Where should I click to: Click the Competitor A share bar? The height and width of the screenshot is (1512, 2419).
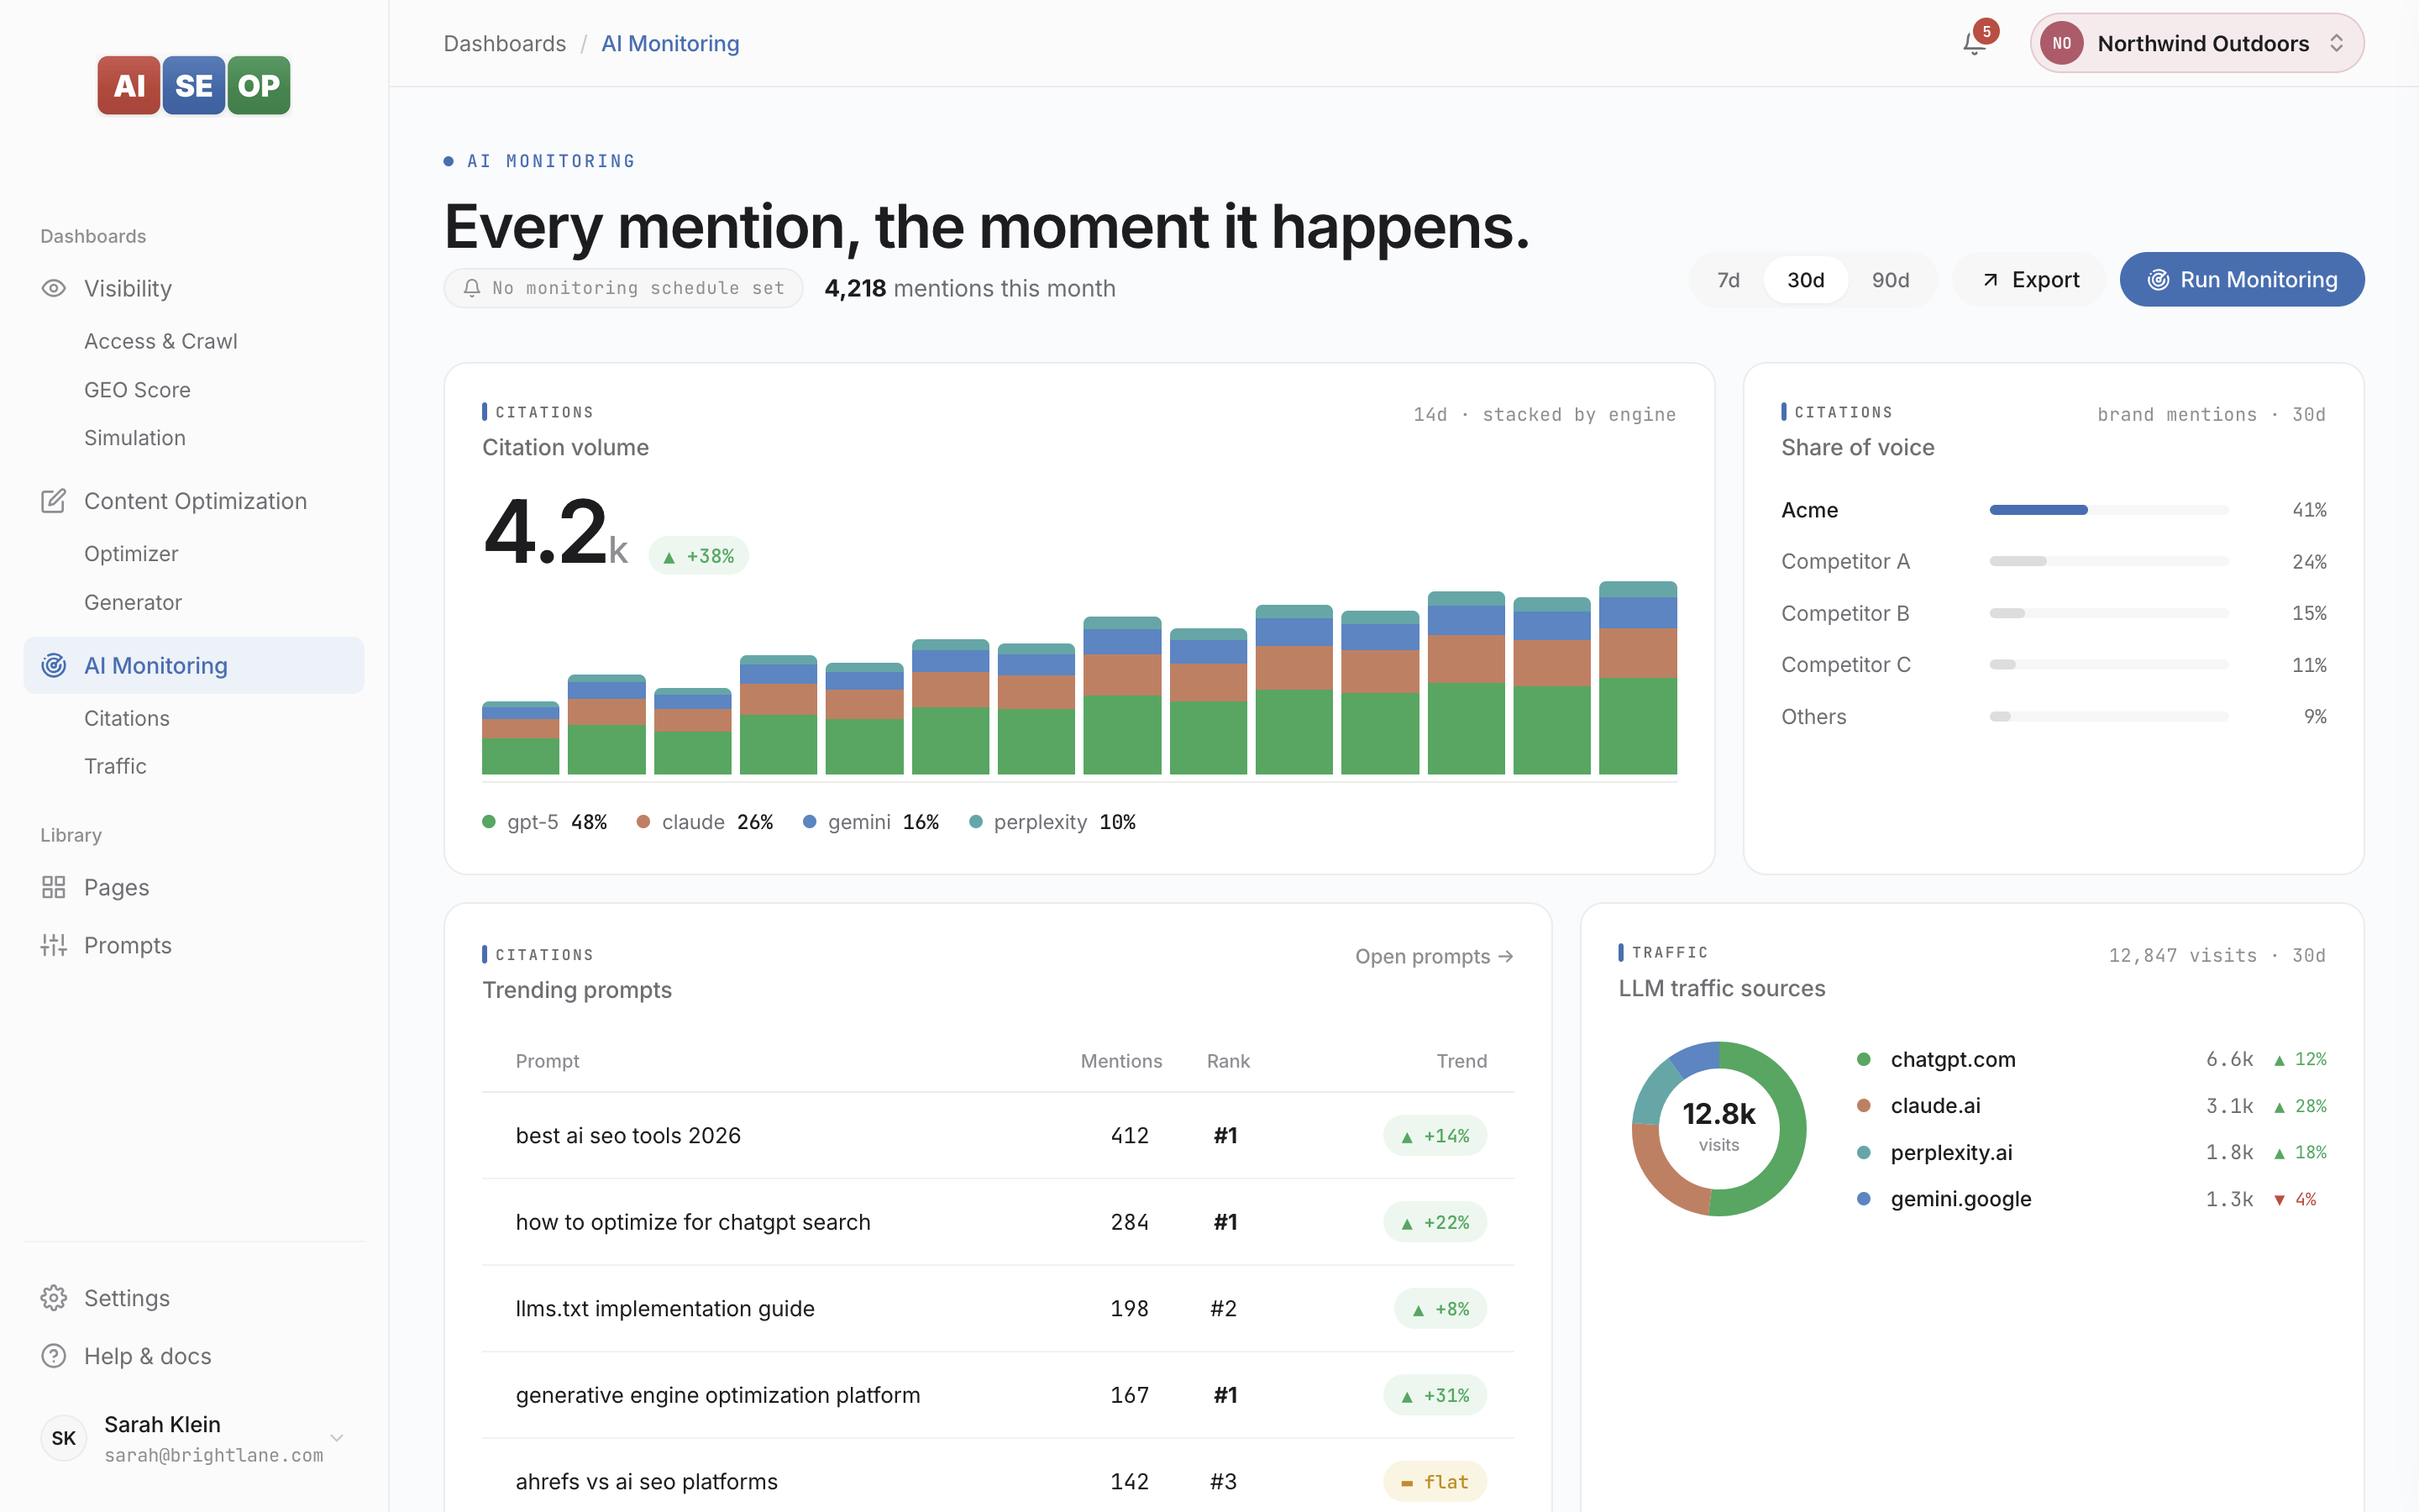(2108, 562)
